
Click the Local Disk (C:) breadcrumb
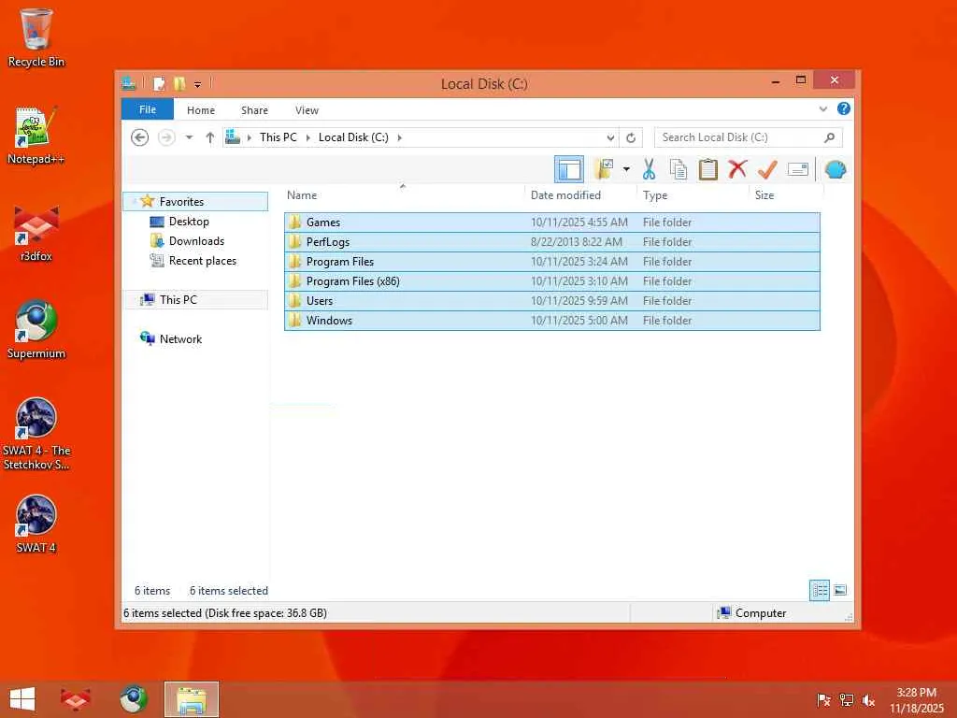[x=353, y=137]
